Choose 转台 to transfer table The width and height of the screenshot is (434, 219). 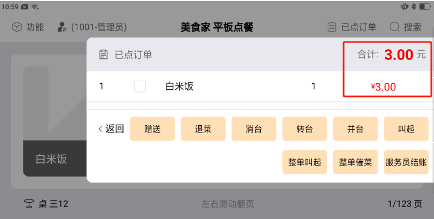coord(304,129)
